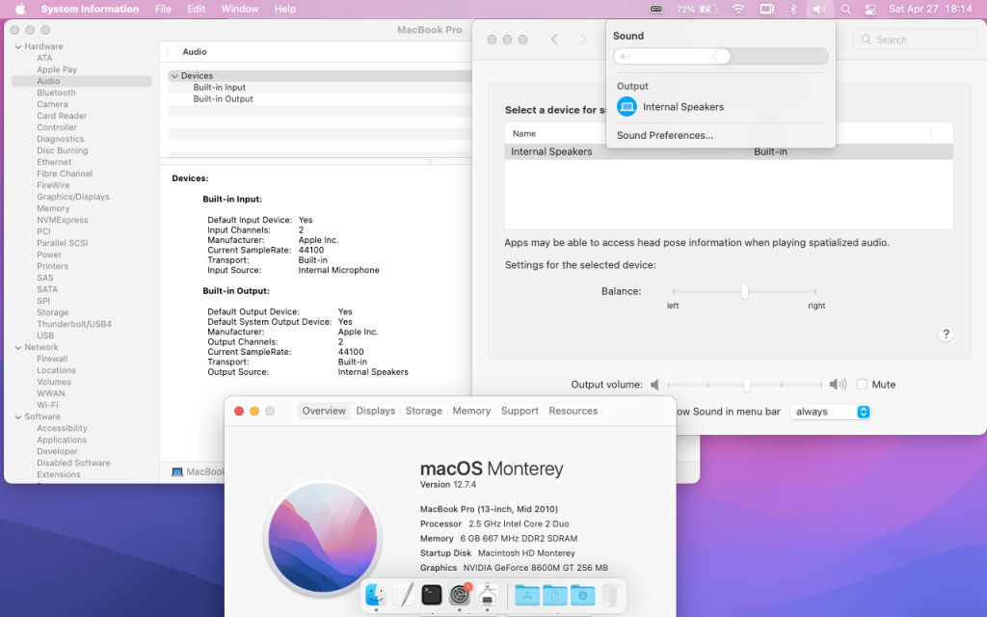Go back in System Preferences

pyautogui.click(x=554, y=40)
